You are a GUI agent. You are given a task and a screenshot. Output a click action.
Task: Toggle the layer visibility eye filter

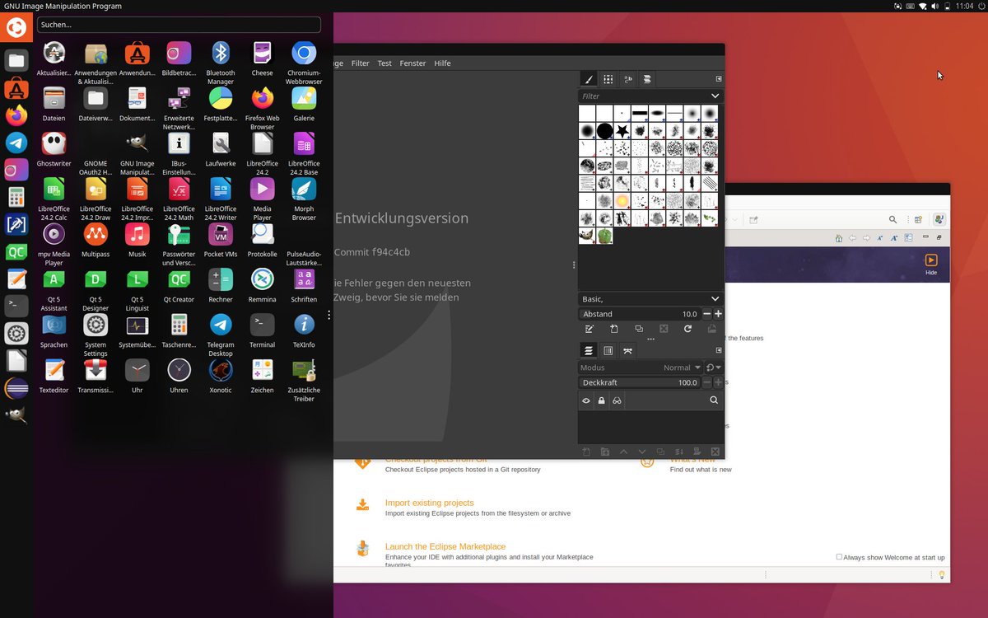pos(586,400)
